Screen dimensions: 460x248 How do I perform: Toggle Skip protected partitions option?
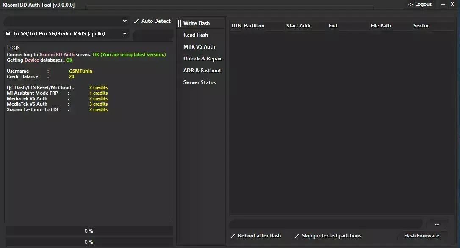327,236
